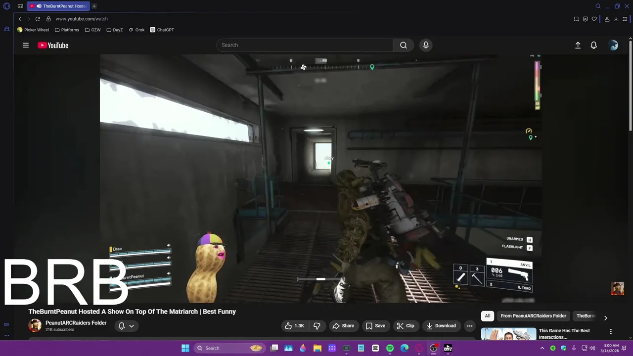The width and height of the screenshot is (633, 356).
Task: Open the Opera account profile icon
Action: 607,19
